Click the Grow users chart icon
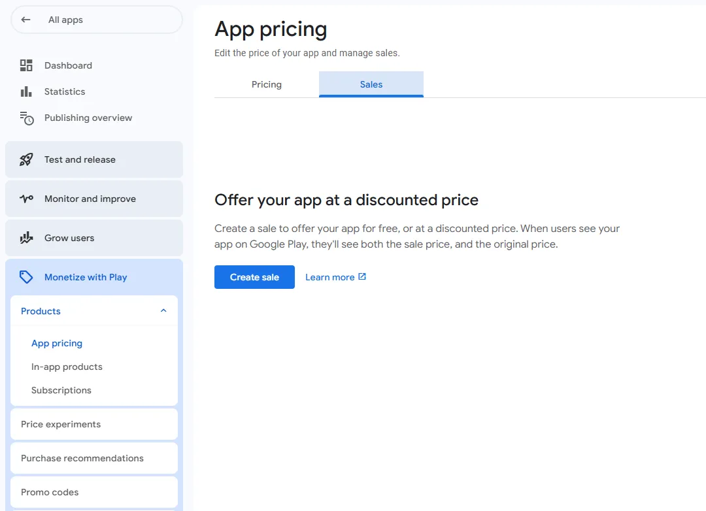Viewport: 706px width, 511px height. point(26,238)
